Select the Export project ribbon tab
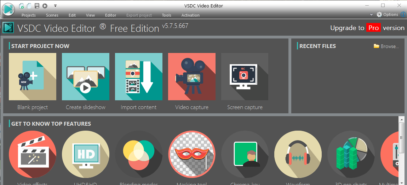This screenshot has height=185, width=407. (x=139, y=15)
